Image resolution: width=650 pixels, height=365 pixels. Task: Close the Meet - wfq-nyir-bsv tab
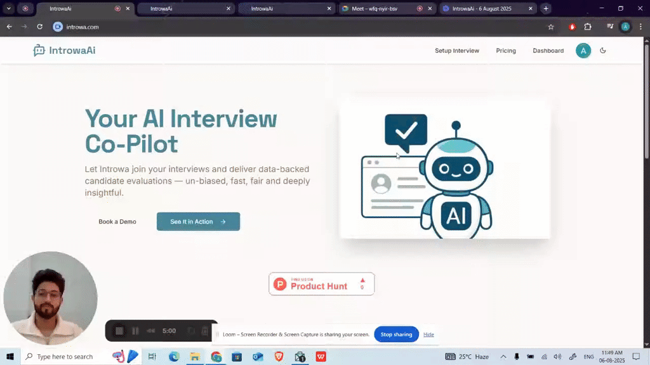pos(430,8)
